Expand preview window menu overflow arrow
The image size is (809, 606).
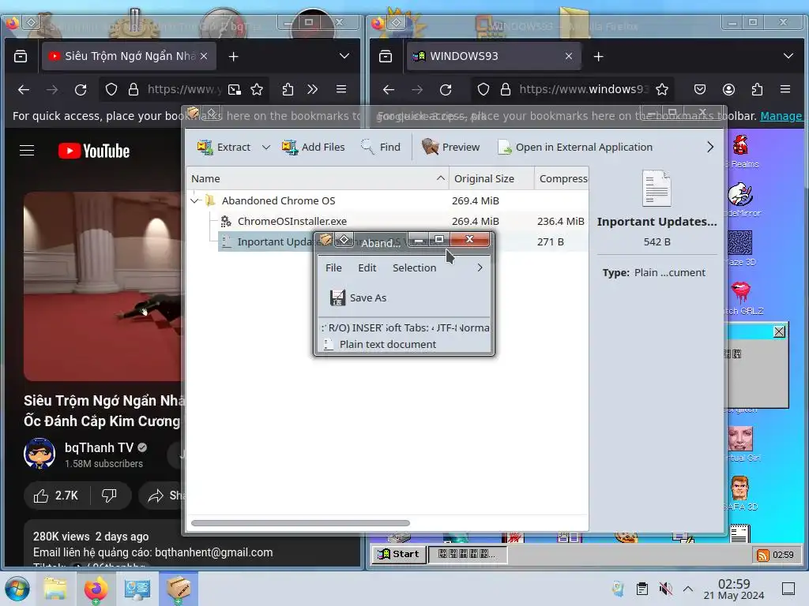[480, 268]
